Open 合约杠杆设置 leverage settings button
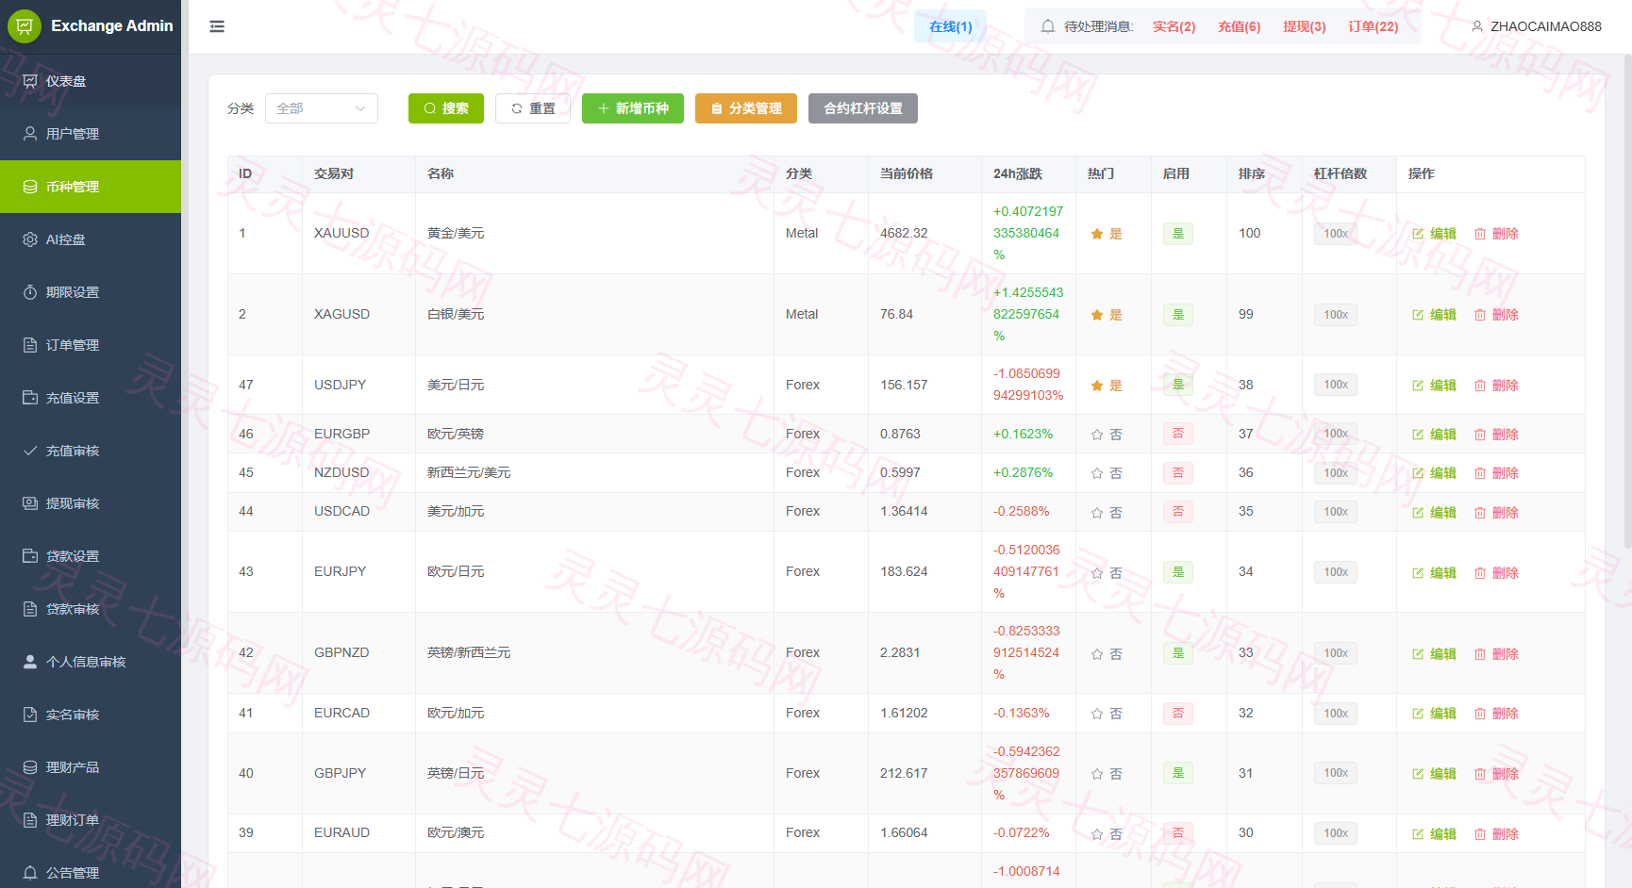 point(863,108)
